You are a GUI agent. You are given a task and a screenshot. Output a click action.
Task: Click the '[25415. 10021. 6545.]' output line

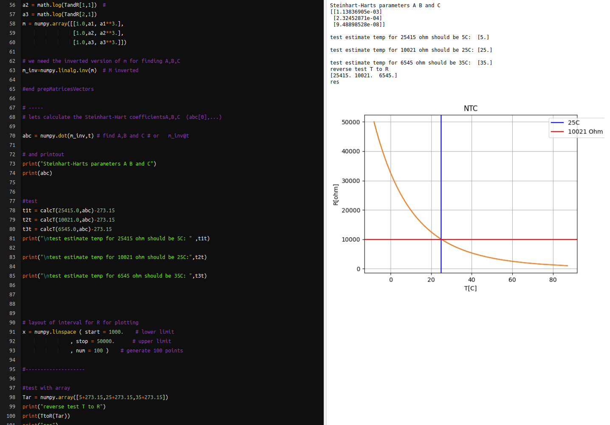[364, 76]
